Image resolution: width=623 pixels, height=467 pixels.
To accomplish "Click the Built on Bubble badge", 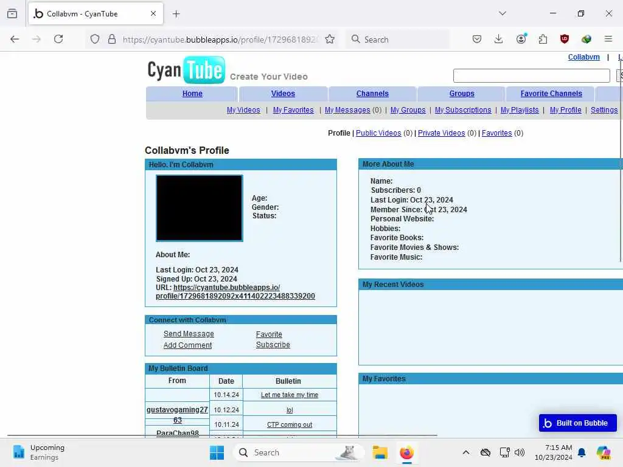I will [x=577, y=423].
